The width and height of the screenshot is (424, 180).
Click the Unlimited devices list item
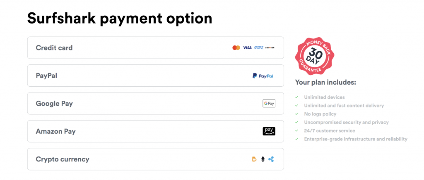tap(324, 97)
